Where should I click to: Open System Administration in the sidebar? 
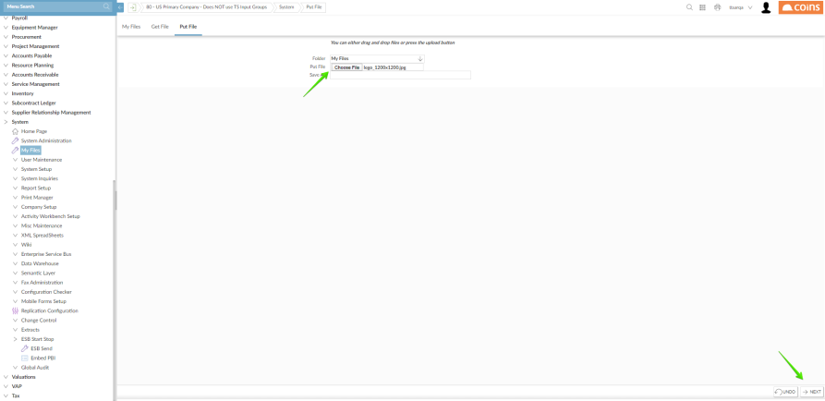coord(46,140)
